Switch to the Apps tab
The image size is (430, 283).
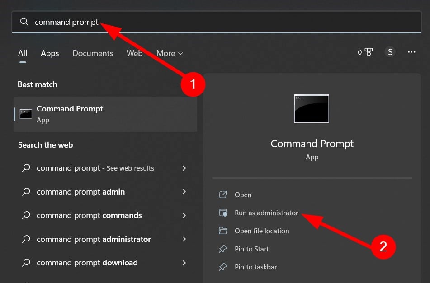(x=50, y=53)
